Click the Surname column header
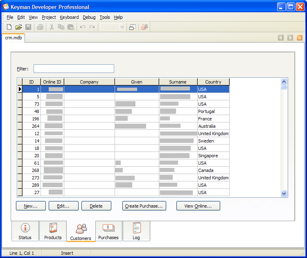The image size is (307, 258). pos(178,82)
